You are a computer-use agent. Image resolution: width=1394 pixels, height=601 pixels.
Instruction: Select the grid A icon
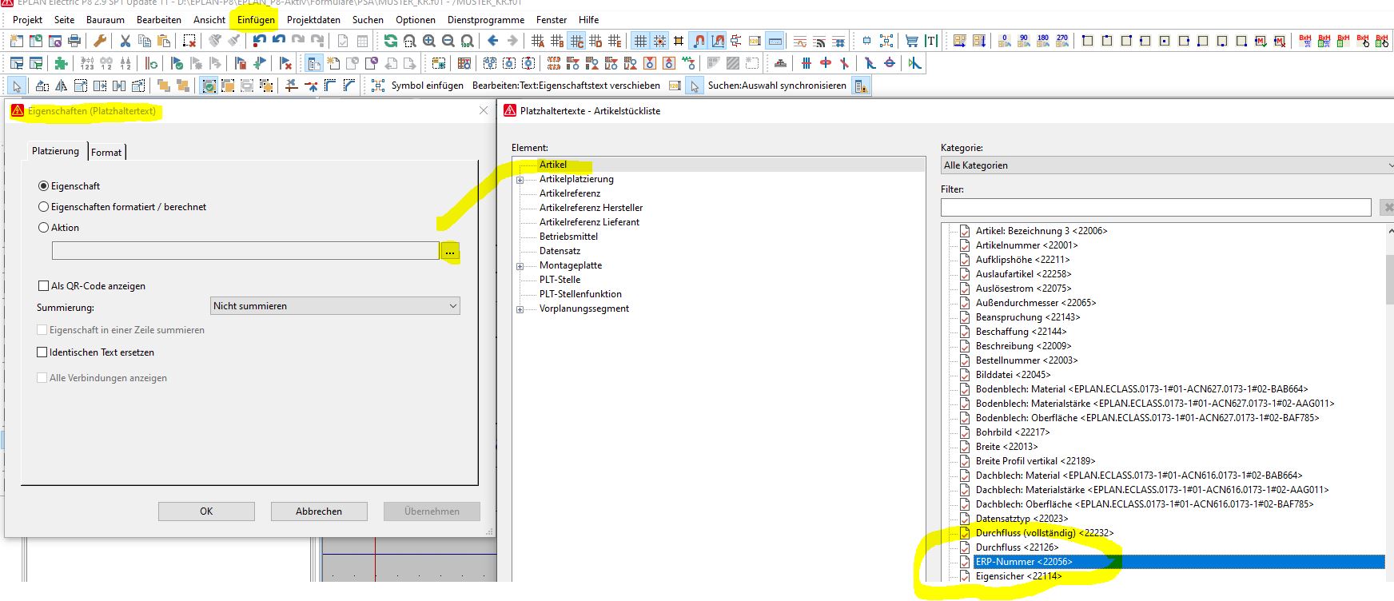pyautogui.click(x=538, y=41)
